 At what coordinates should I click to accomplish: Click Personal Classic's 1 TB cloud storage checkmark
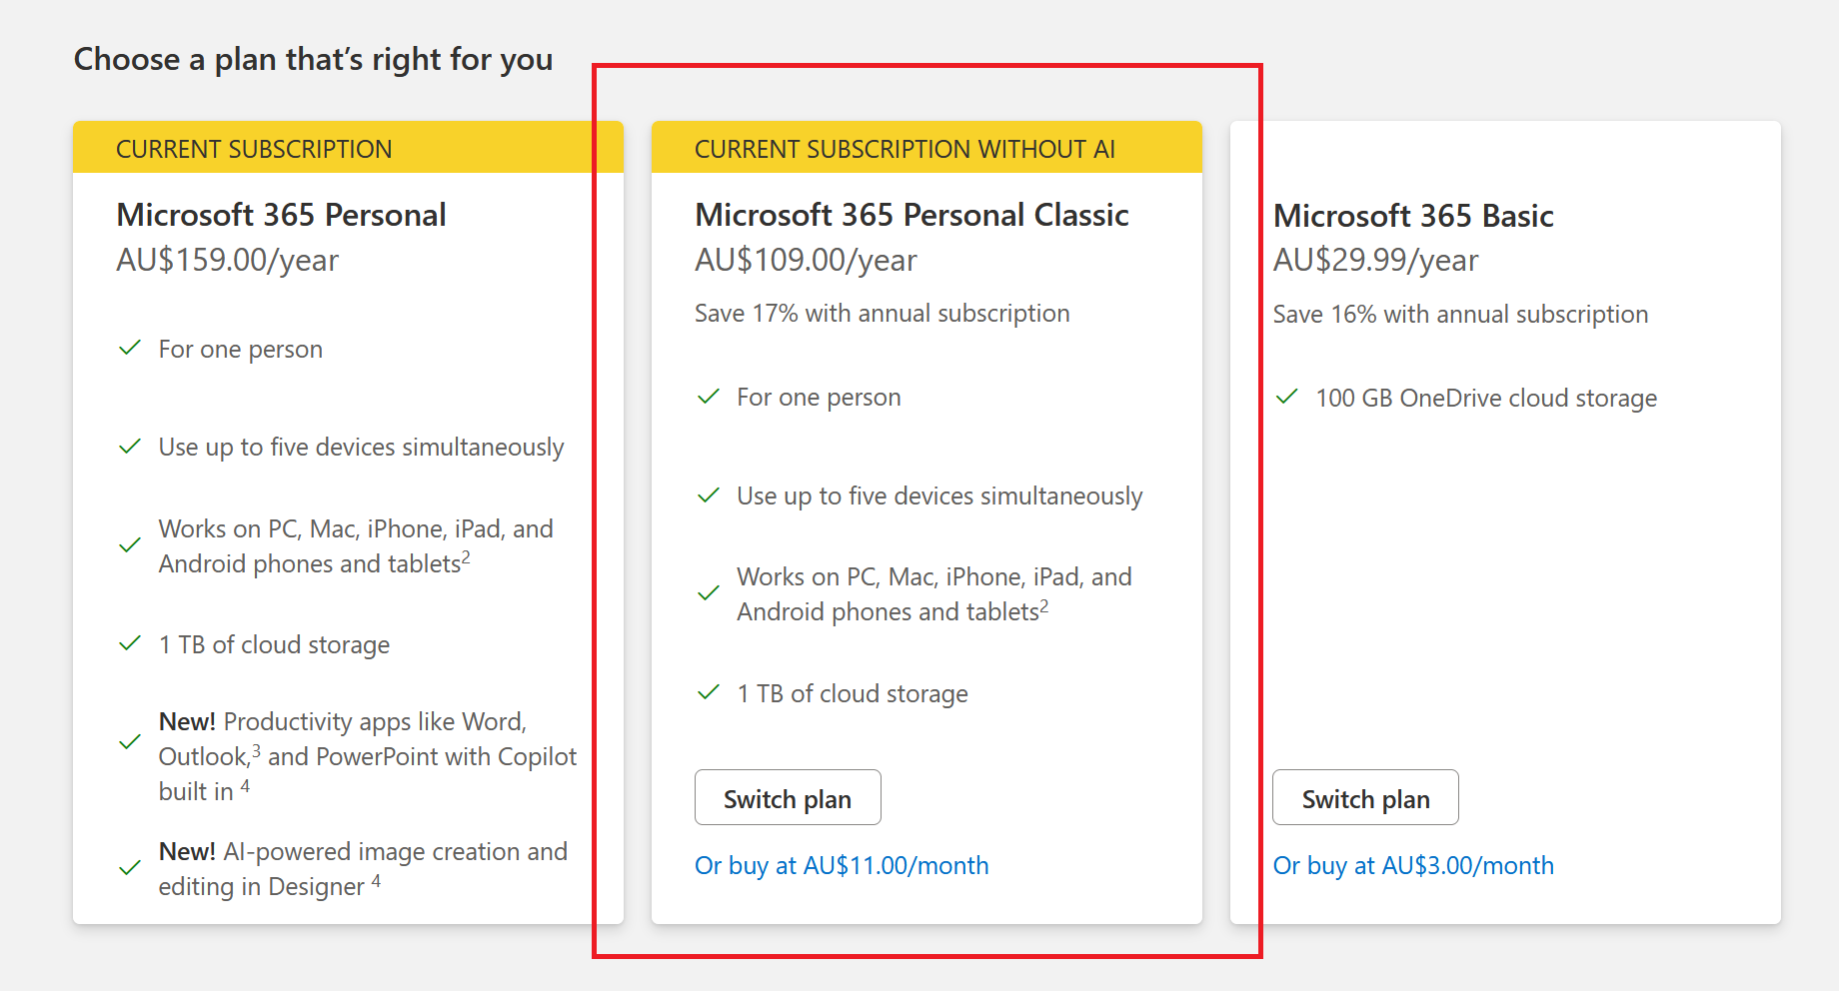coord(709,693)
